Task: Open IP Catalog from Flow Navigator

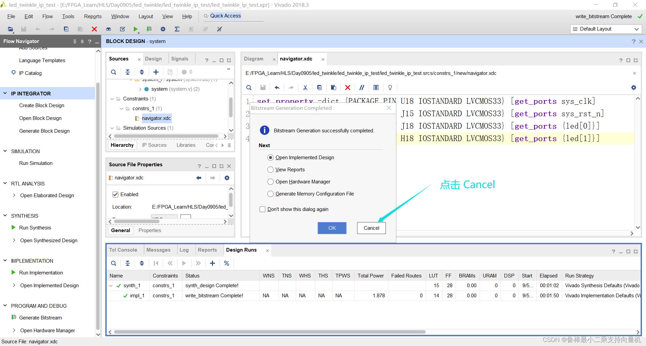Action: click(x=30, y=73)
